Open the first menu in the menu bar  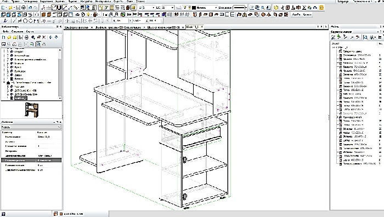point(4,1)
